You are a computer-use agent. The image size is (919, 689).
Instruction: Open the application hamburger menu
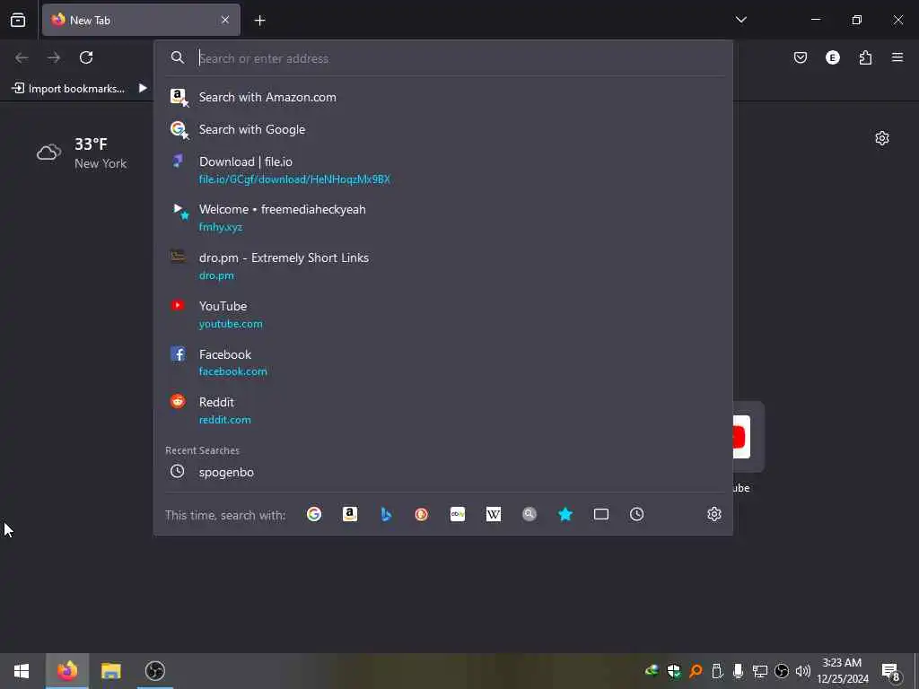pos(897,57)
